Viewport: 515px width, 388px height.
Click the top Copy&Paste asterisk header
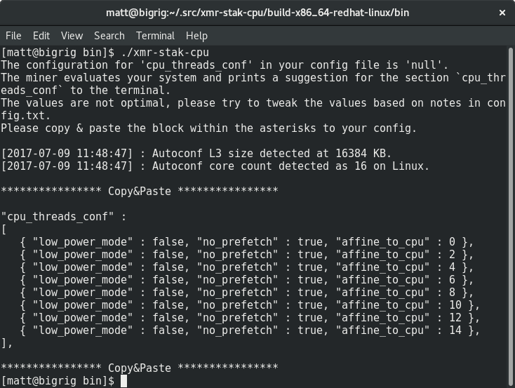tap(140, 191)
